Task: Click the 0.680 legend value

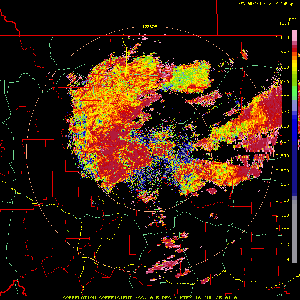Action: (x=282, y=126)
